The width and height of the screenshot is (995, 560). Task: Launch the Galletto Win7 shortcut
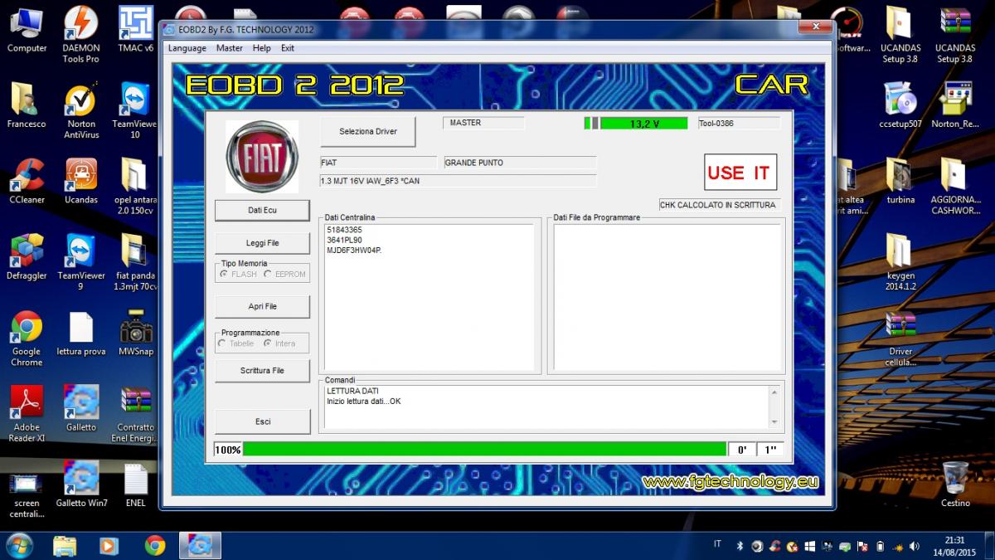[81, 485]
